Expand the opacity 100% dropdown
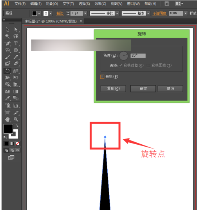 tap(186, 13)
